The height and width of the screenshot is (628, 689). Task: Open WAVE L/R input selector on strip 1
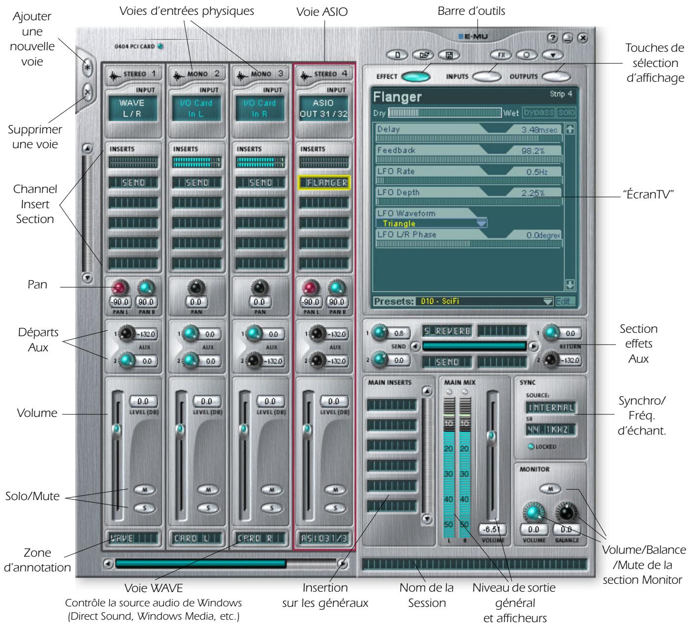pos(133,109)
